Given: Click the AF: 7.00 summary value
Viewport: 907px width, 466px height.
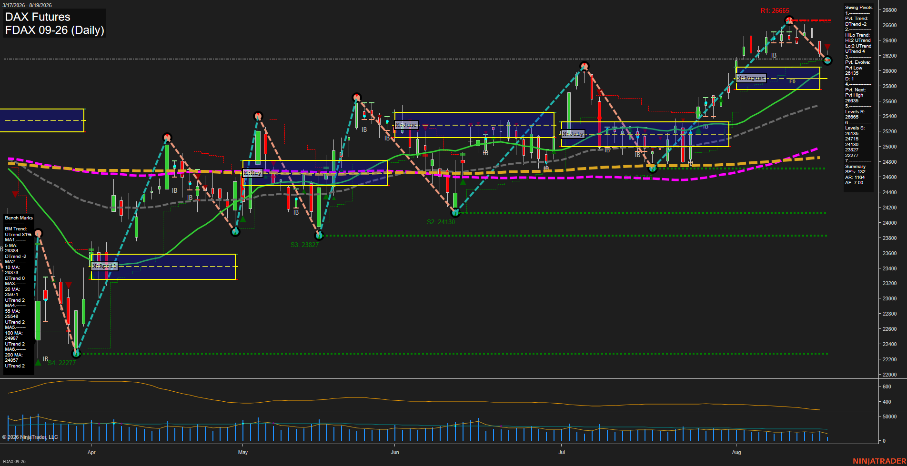Looking at the screenshot, I should coord(854,183).
